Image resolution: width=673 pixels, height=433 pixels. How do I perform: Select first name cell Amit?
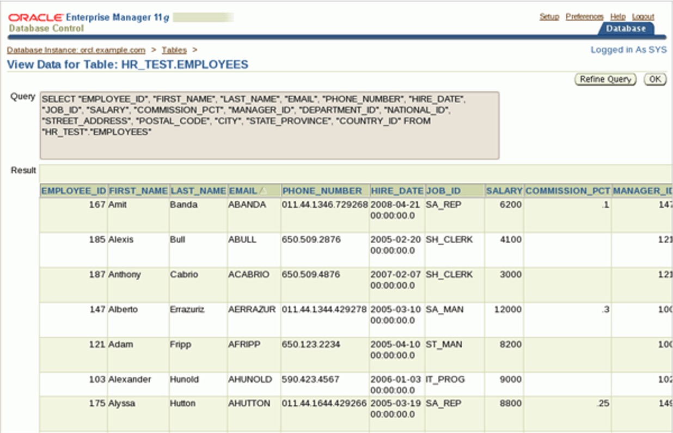(x=117, y=205)
